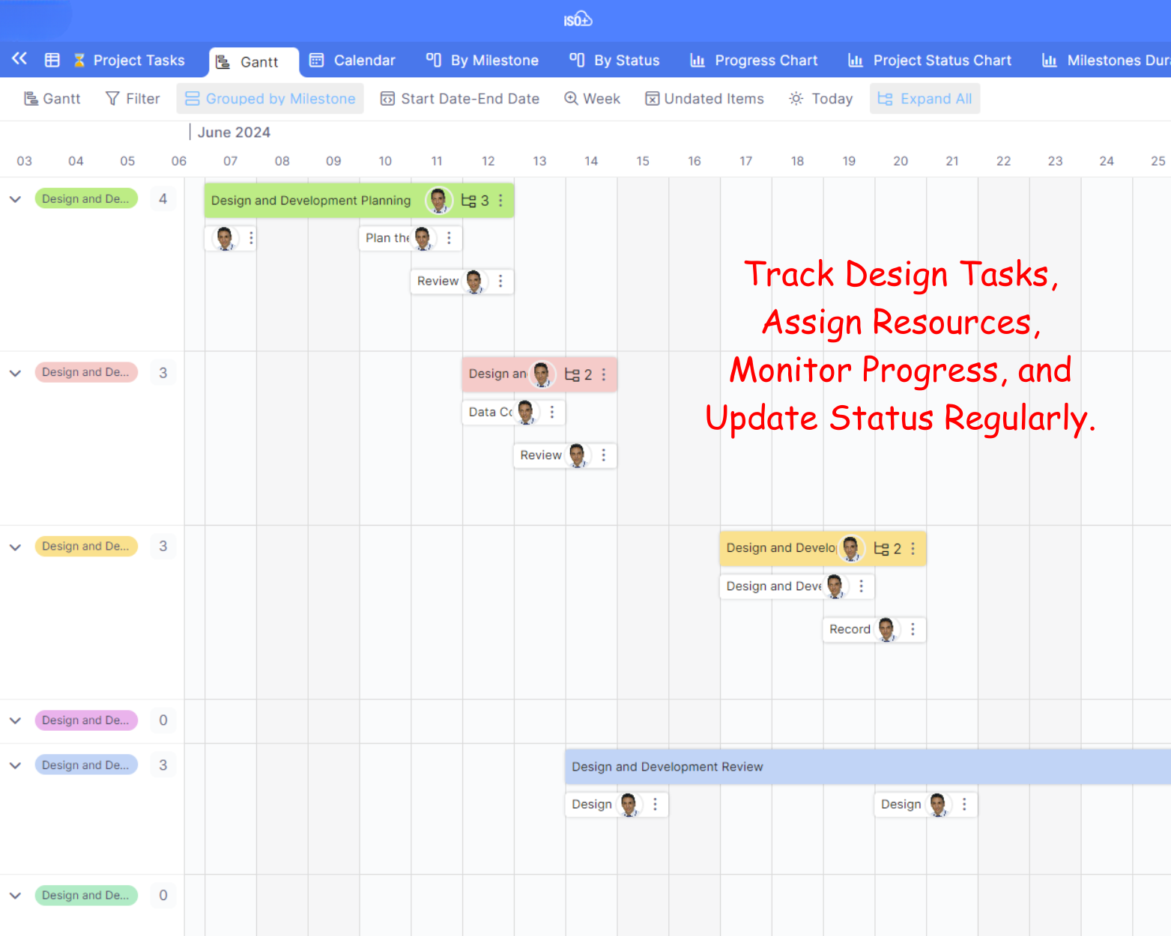
Task: Click the Today button
Action: pyautogui.click(x=821, y=99)
